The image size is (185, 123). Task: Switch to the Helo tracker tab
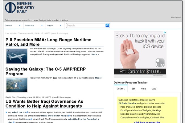point(143,89)
